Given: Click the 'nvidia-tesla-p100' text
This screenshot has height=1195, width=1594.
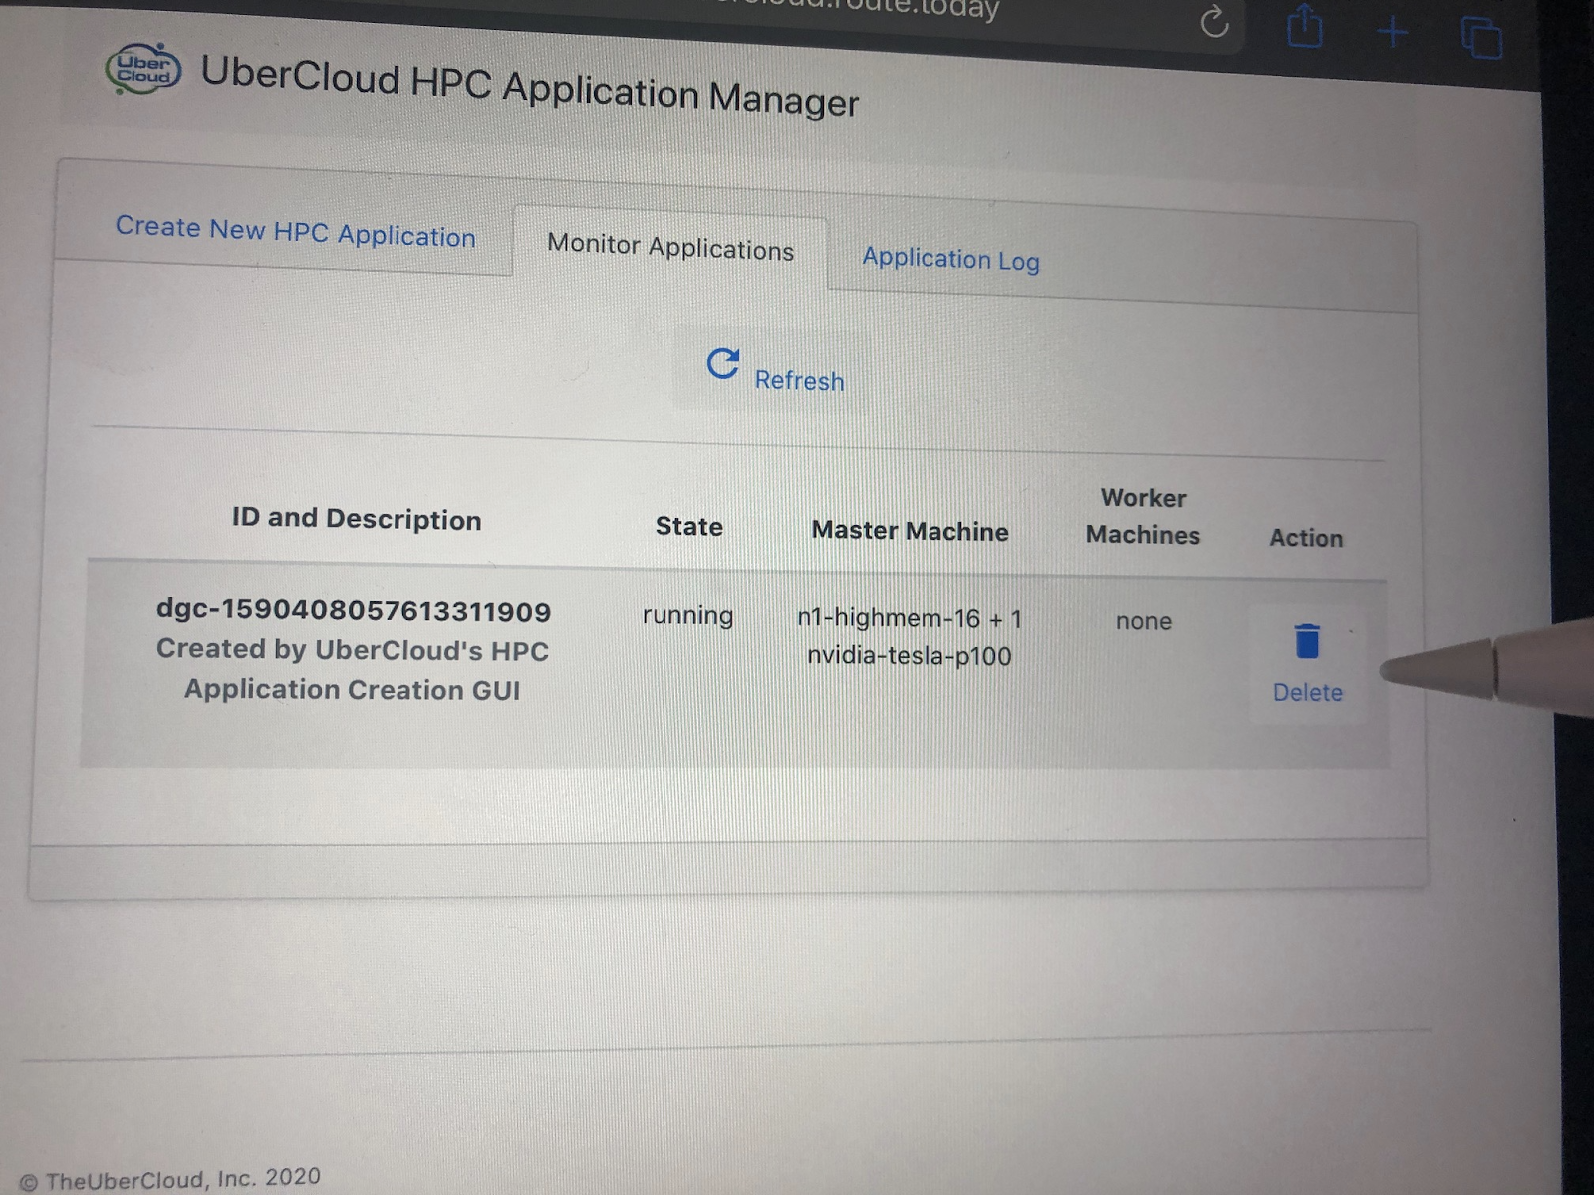Looking at the screenshot, I should [910, 656].
